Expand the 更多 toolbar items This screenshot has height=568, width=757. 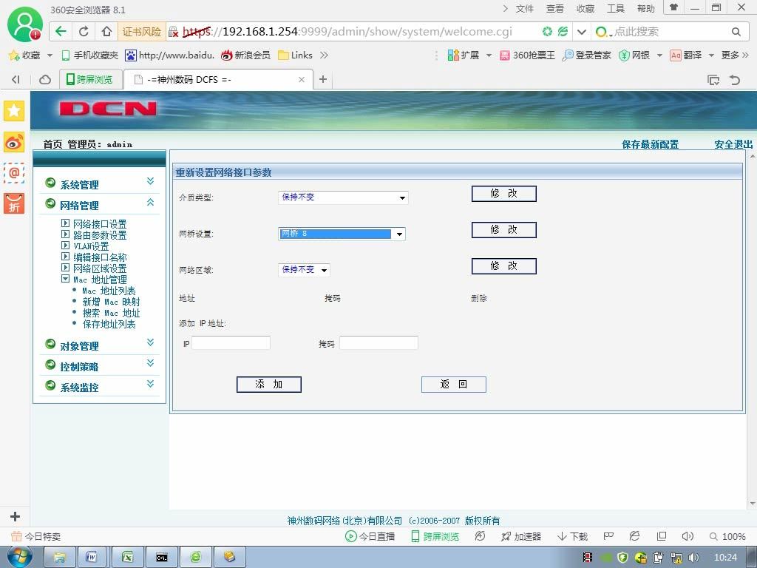click(x=735, y=55)
